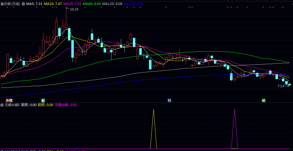
Task: Click the 7.13 low price annotation
Action: coord(281,86)
